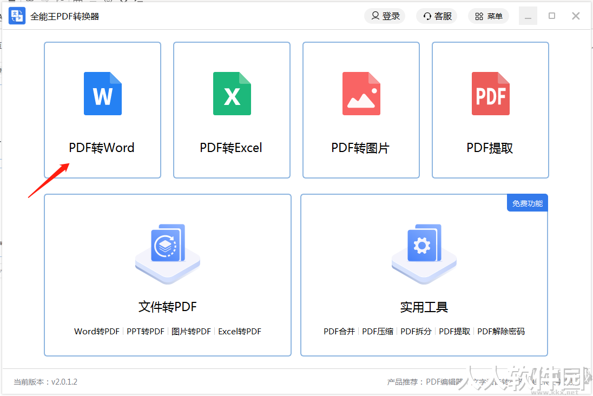This screenshot has width=593, height=396.
Task: Open the PDF提取 card label
Action: pos(490,148)
